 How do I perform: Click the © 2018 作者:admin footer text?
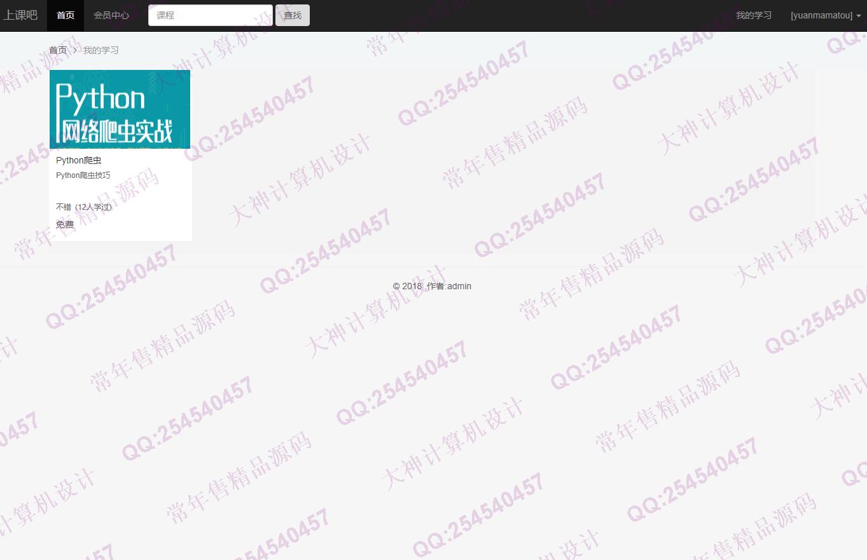(433, 286)
